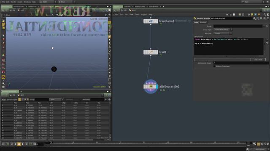The height and width of the screenshot is (151, 270).
Task: Open the Main radial menu dropdown
Action: [66, 2]
